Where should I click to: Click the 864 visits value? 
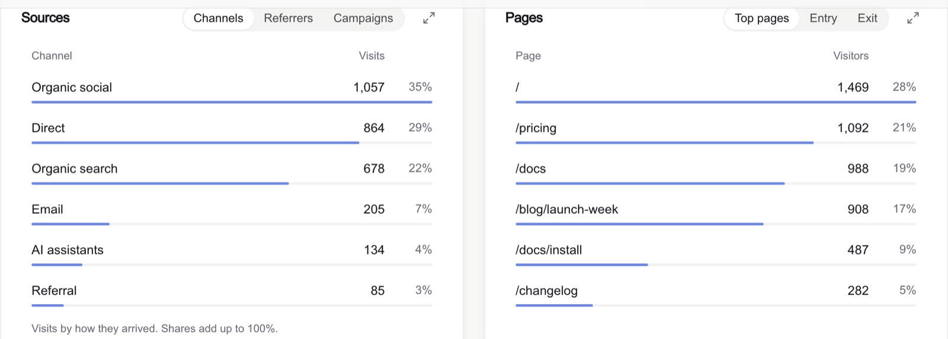coord(374,128)
